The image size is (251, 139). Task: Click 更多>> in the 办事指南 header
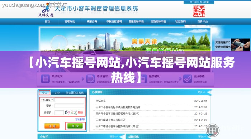[x=202, y=92]
